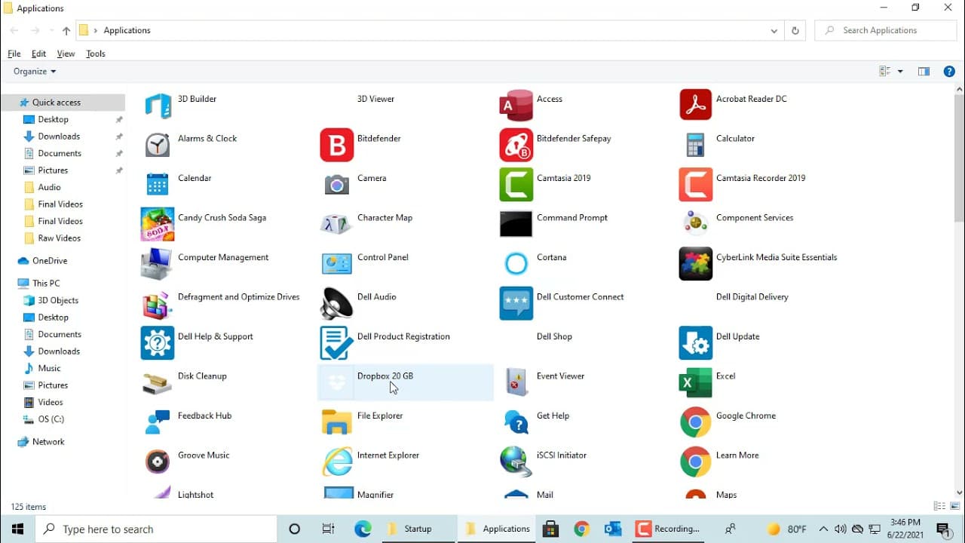Expand the Organize dropdown
The width and height of the screenshot is (965, 543).
[x=35, y=71]
